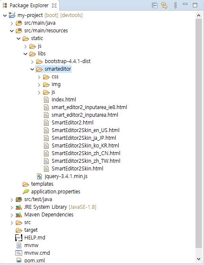Toggle Link with Editor icon
The width and height of the screenshot is (204, 265).
click(x=164, y=6)
